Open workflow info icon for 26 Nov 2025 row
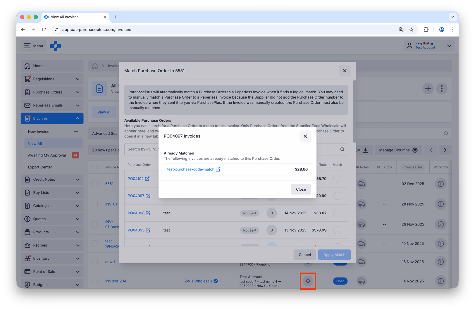The height and width of the screenshot is (310, 475). (x=441, y=224)
